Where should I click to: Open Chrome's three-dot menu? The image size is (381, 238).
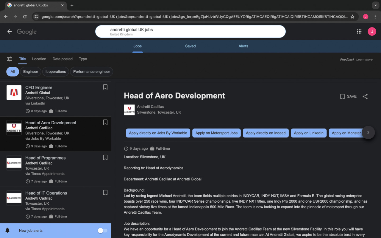pyautogui.click(x=375, y=17)
